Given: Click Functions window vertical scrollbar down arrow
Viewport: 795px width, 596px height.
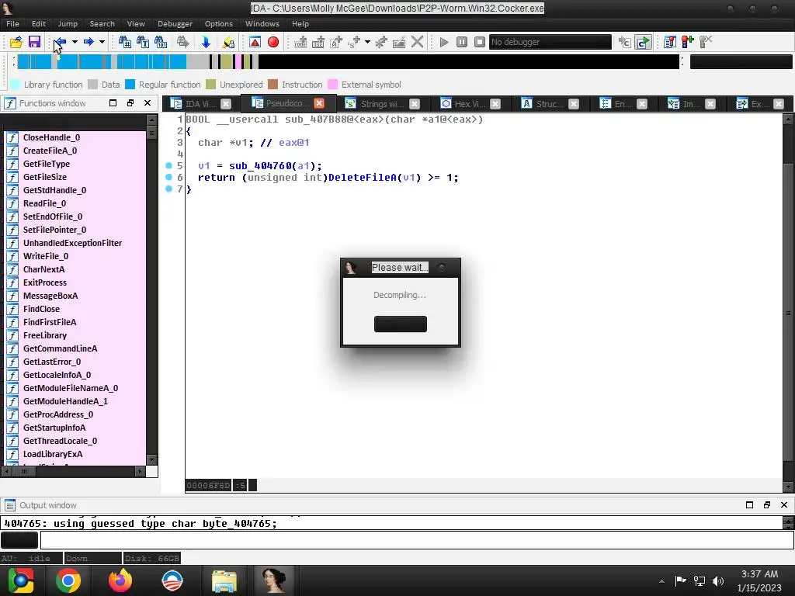Looking at the screenshot, I should tap(151, 459).
